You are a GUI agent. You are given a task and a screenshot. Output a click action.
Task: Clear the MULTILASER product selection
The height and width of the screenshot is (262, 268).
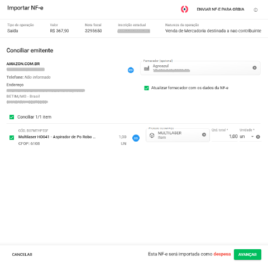(204, 134)
